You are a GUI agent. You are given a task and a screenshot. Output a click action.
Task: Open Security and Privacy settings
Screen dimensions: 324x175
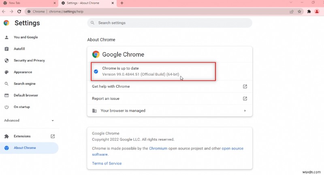(29, 61)
